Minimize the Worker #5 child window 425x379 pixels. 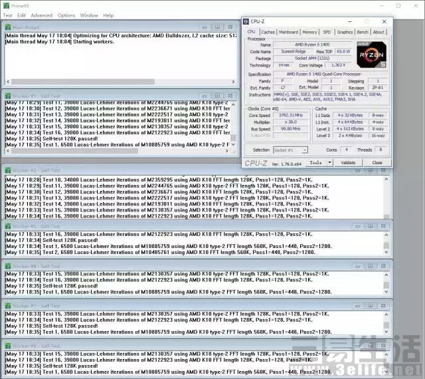[357, 226]
